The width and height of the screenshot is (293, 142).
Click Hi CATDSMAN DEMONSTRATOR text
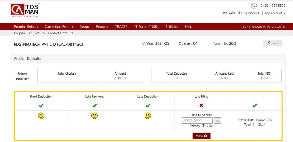[x=264, y=27]
